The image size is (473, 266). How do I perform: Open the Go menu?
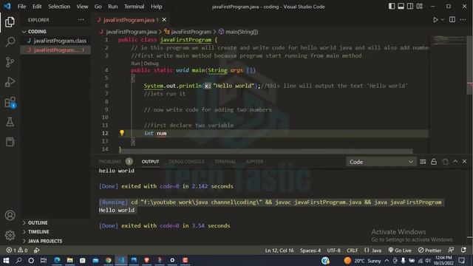98,7
